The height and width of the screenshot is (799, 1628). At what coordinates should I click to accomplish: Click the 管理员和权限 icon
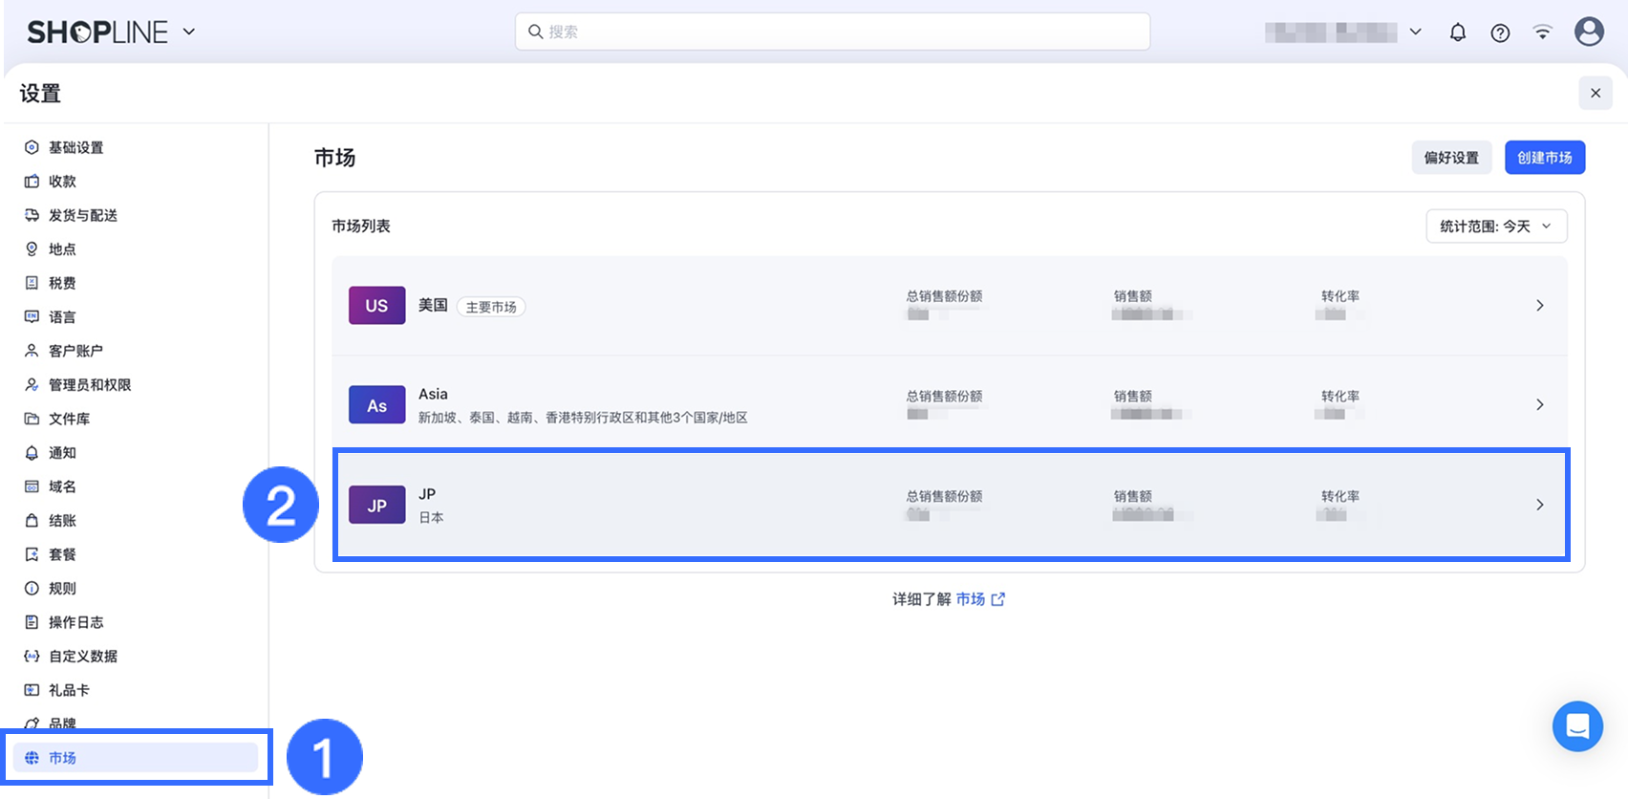[x=32, y=384]
